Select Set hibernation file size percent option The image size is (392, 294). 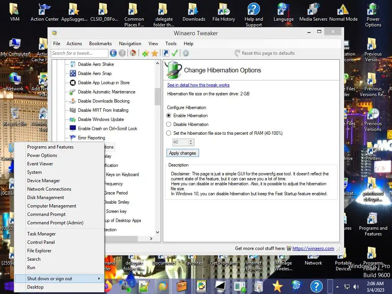click(169, 133)
